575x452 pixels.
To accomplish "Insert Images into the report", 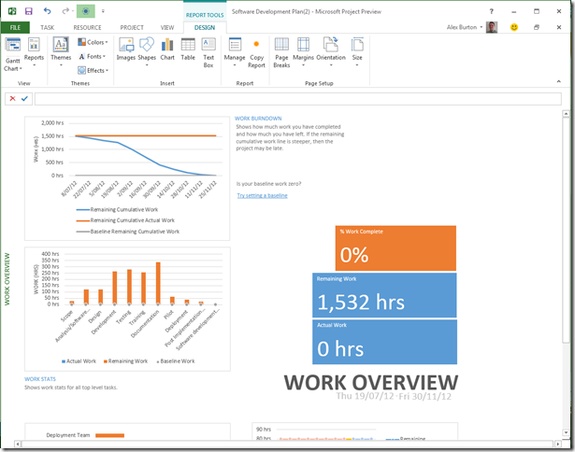I will pos(126,49).
